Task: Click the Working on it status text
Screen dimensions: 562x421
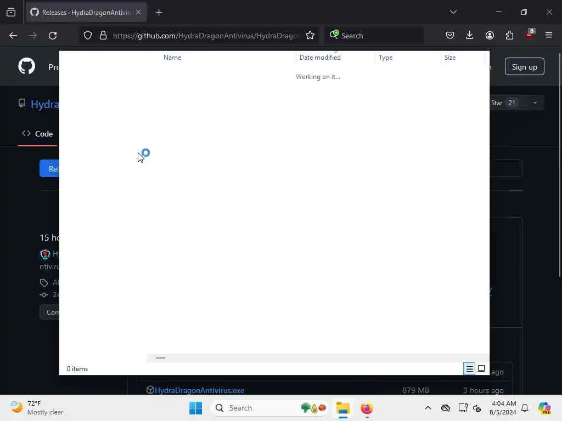Action: pos(318,77)
